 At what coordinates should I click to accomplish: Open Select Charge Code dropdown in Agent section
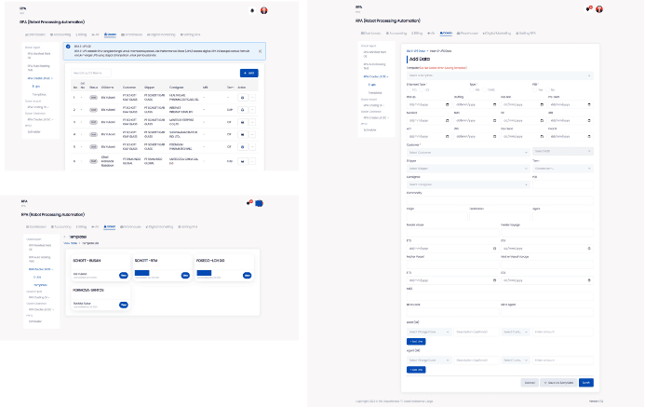coord(429,360)
